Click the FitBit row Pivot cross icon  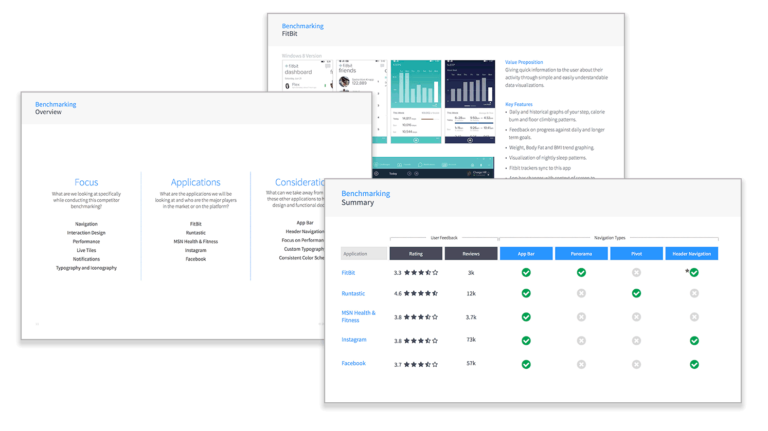tap(636, 272)
